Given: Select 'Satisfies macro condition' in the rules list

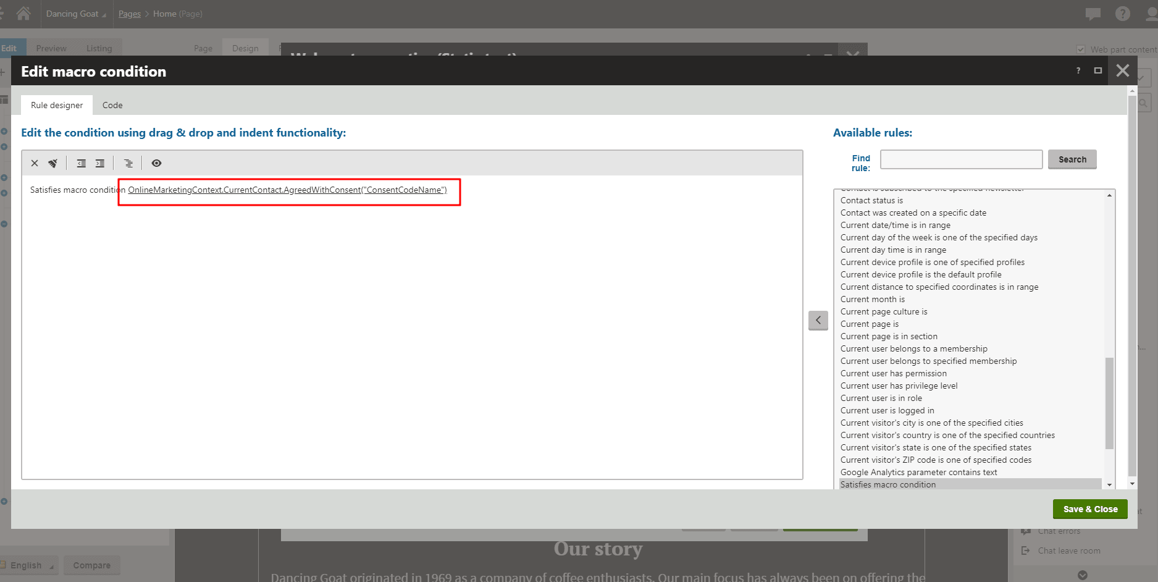Looking at the screenshot, I should 887,484.
